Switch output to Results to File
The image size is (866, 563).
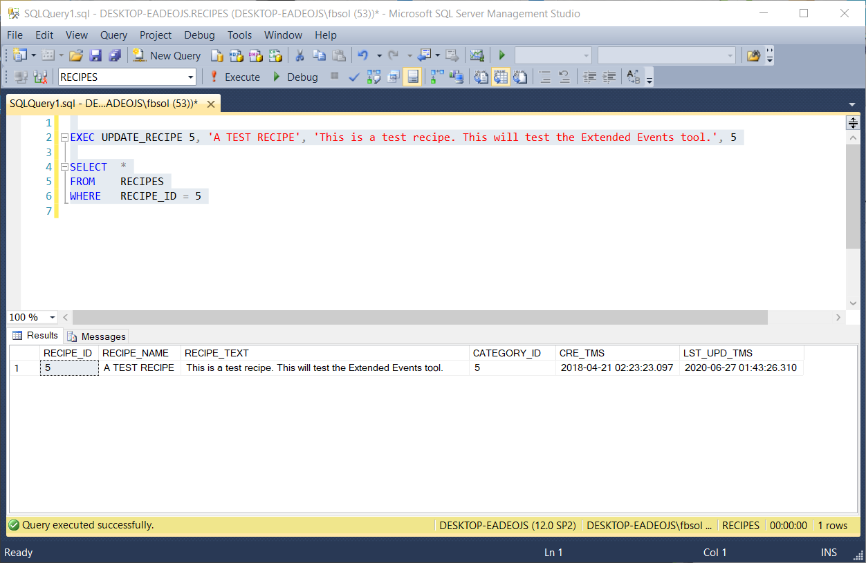point(520,77)
